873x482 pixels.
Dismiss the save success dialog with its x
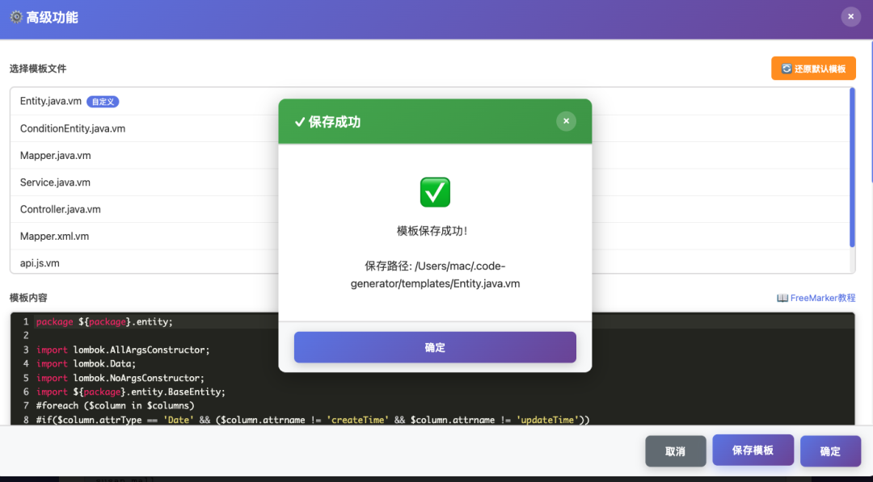click(x=566, y=120)
